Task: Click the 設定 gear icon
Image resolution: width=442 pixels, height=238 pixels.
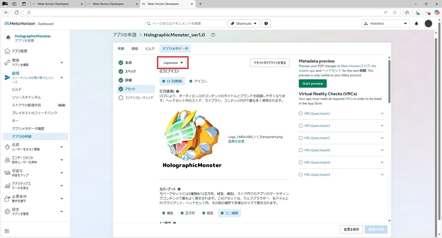Action: tap(7, 211)
